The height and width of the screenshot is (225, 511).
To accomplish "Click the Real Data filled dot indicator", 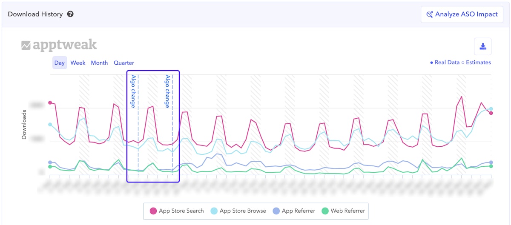I will tap(431, 63).
